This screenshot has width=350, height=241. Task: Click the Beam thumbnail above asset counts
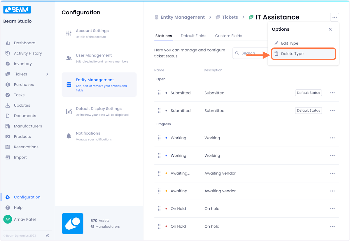(x=73, y=224)
